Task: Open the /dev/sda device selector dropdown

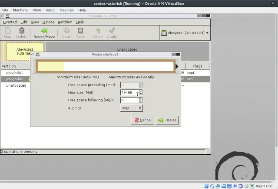Action: tap(185, 33)
